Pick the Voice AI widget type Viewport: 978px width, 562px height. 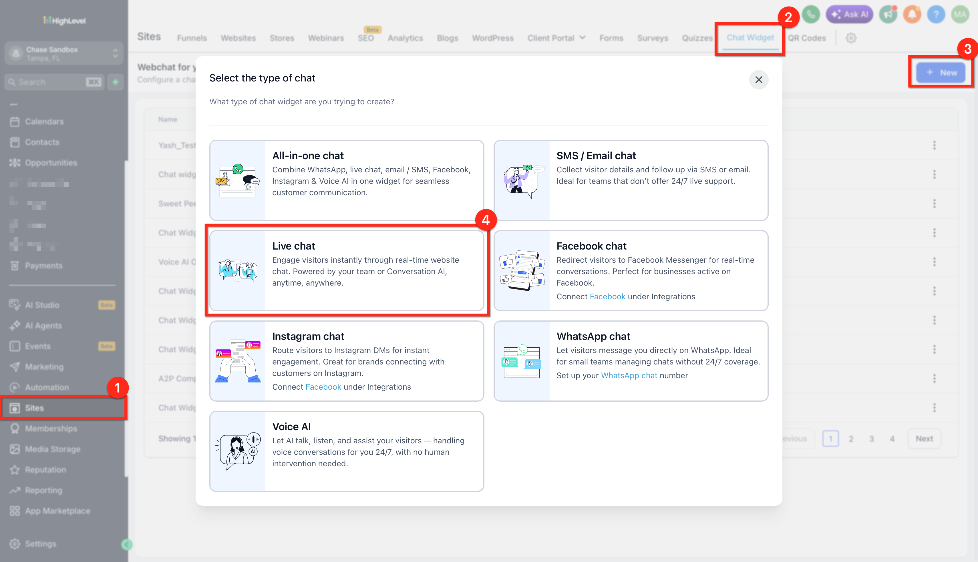tap(346, 451)
